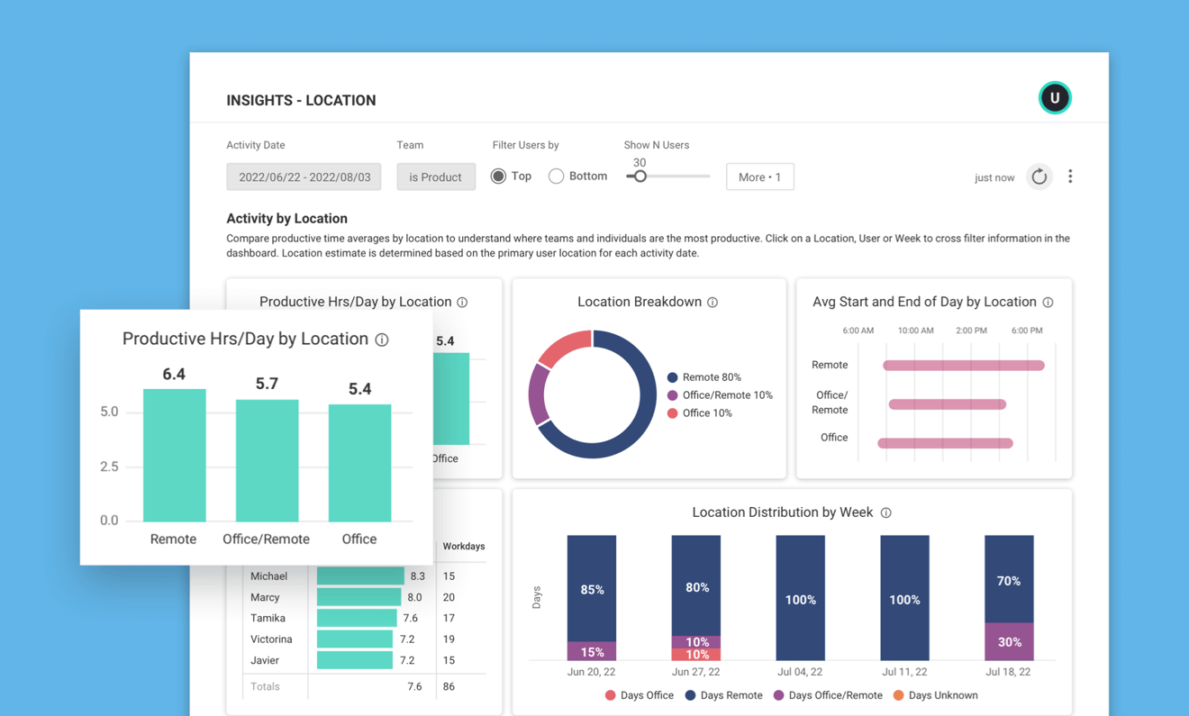Click the 'just now' refresh timestamp

[x=994, y=177]
